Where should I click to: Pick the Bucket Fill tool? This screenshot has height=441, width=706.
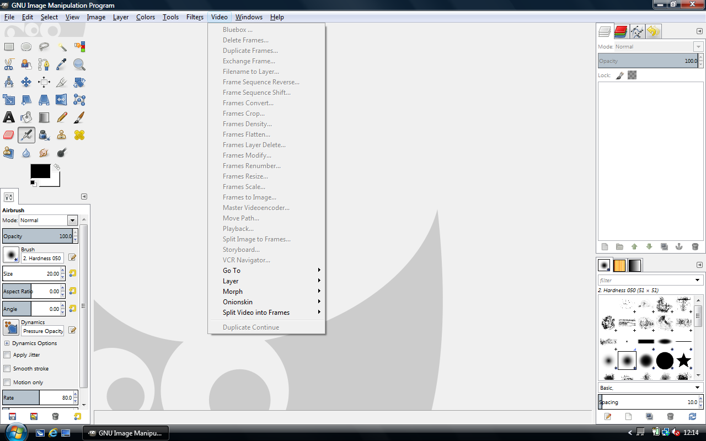coord(26,117)
